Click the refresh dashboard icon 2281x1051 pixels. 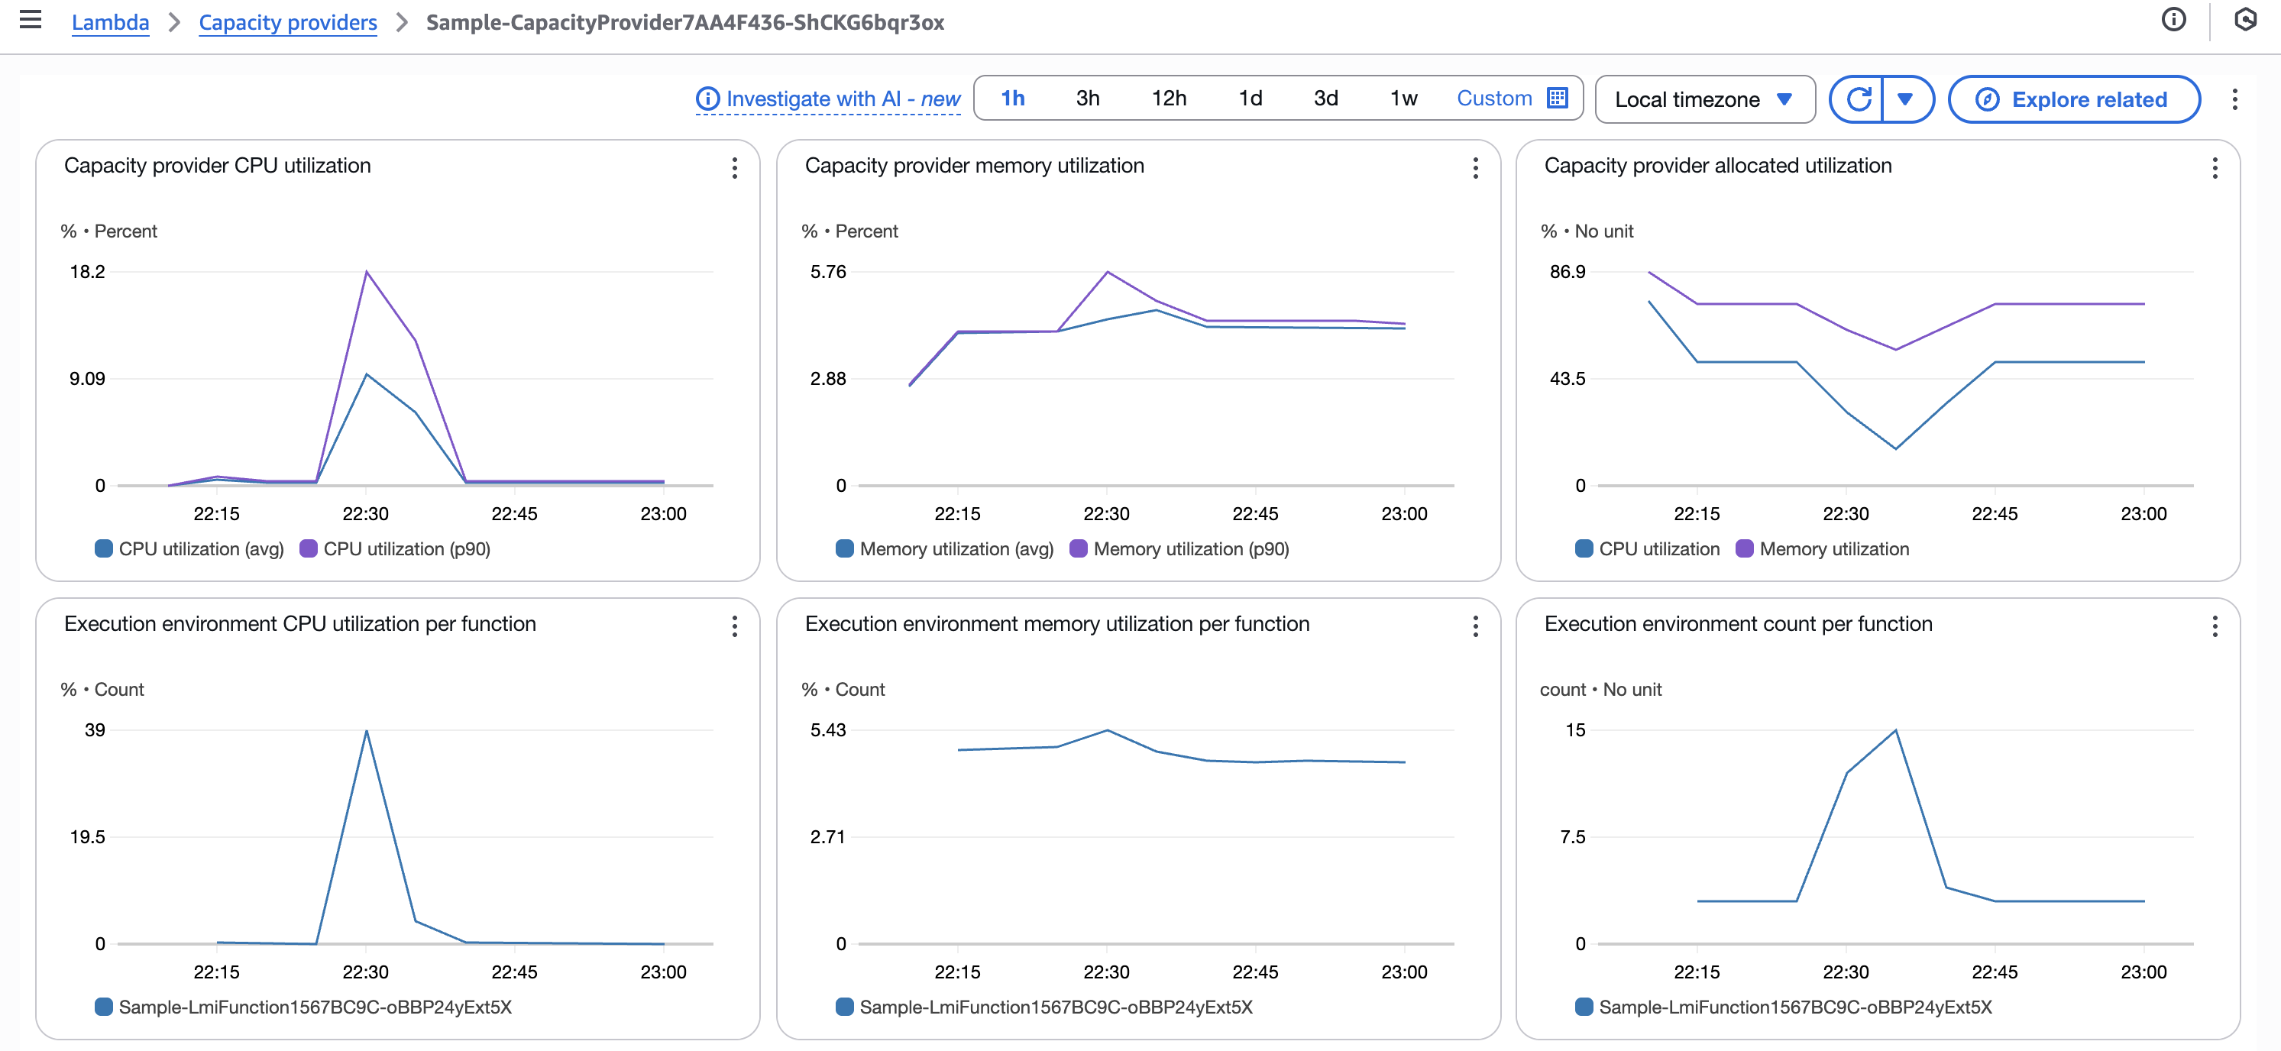[x=1859, y=99]
